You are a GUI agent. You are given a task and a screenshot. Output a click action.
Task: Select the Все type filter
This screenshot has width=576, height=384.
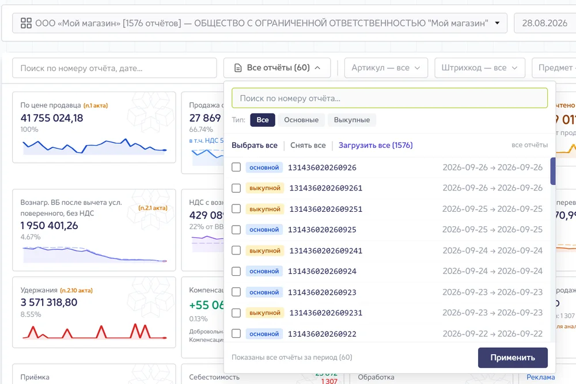point(263,120)
